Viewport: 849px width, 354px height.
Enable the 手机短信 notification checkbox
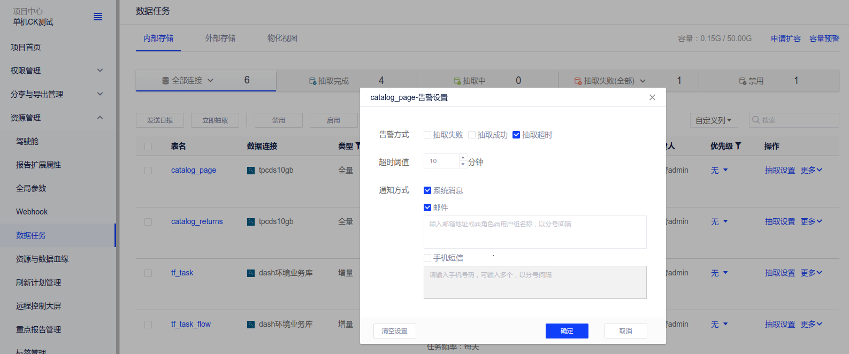[x=427, y=258]
